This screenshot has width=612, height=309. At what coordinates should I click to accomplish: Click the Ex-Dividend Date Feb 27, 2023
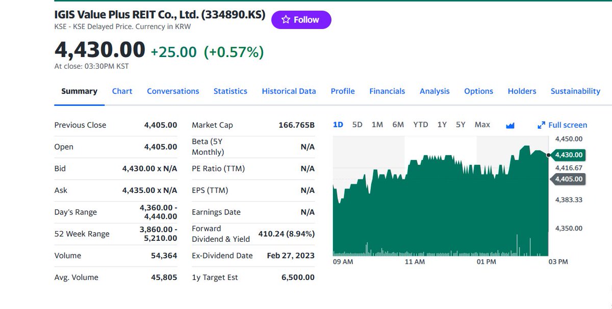click(x=290, y=256)
